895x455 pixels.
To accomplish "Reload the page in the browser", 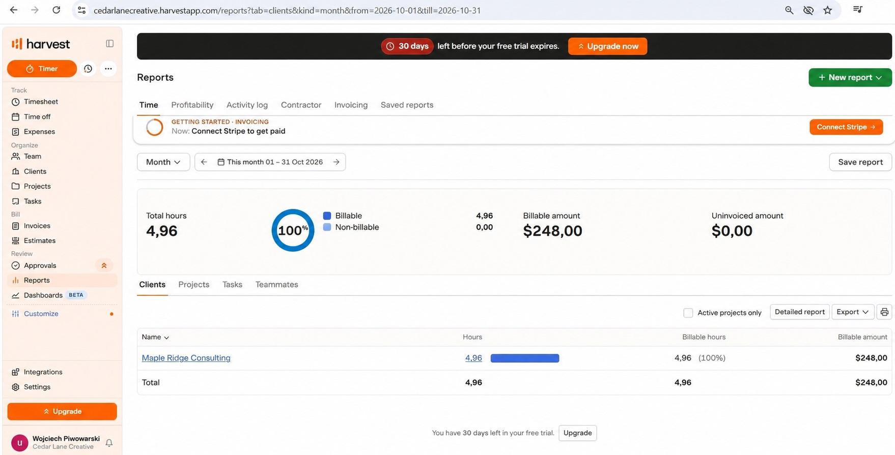I will tap(57, 10).
